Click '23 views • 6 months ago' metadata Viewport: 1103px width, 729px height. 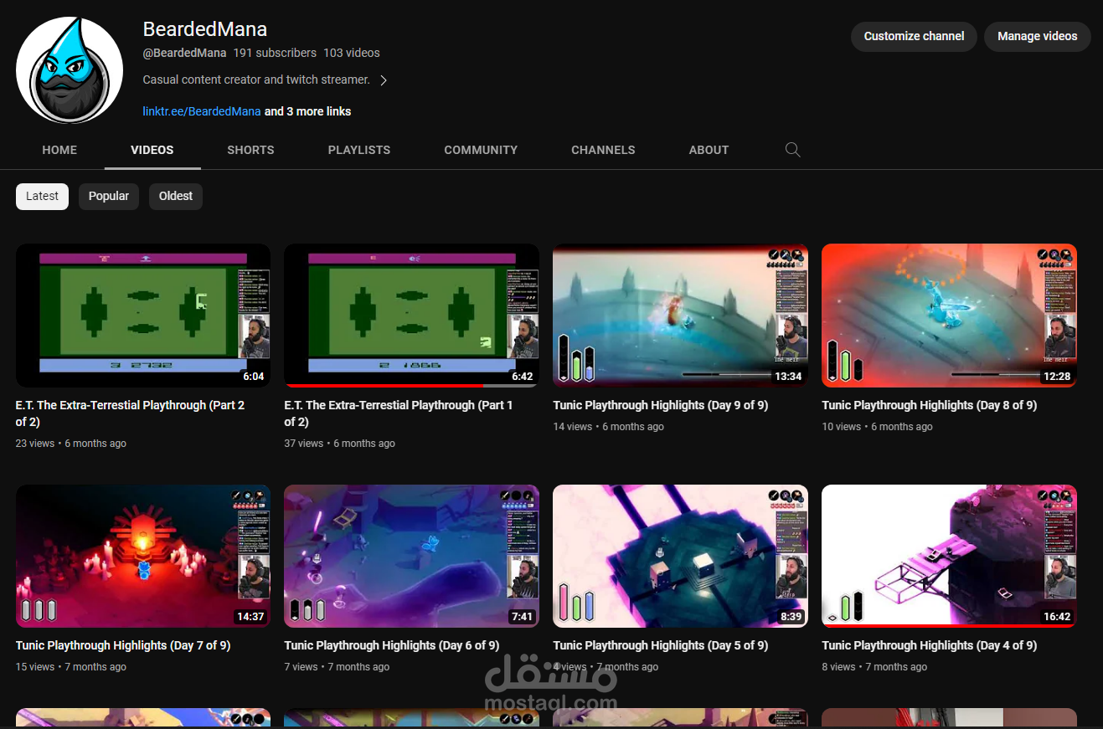tap(71, 444)
